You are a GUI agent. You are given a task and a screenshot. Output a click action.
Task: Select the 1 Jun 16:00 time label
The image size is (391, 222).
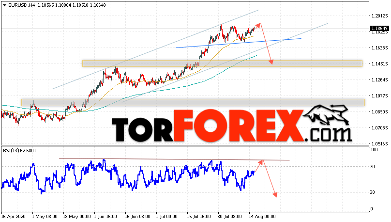(x=105, y=217)
